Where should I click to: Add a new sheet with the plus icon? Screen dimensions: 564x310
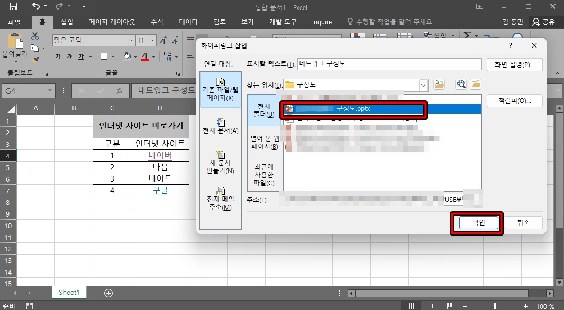click(108, 293)
